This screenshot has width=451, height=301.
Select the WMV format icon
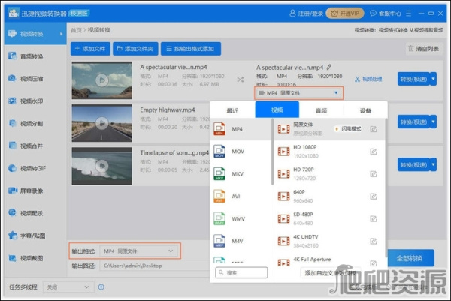coord(219,218)
